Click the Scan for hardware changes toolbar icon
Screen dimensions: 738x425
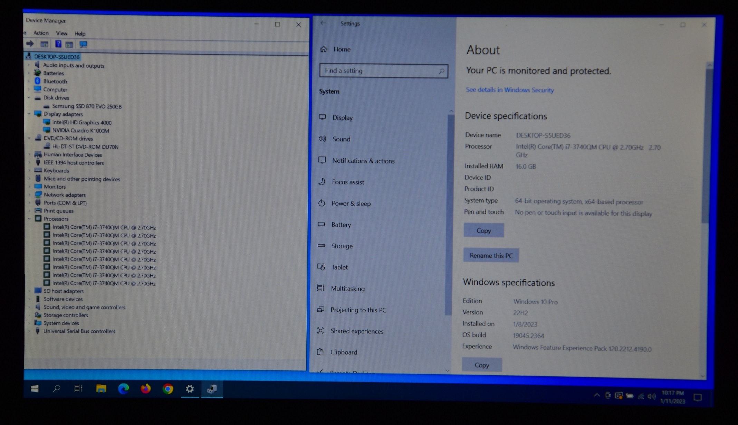tap(83, 44)
